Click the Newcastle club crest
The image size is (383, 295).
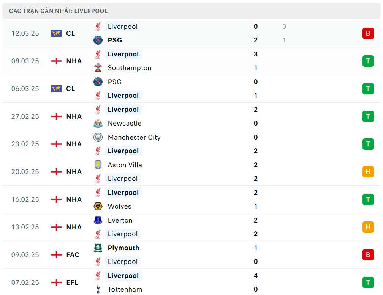[98, 124]
